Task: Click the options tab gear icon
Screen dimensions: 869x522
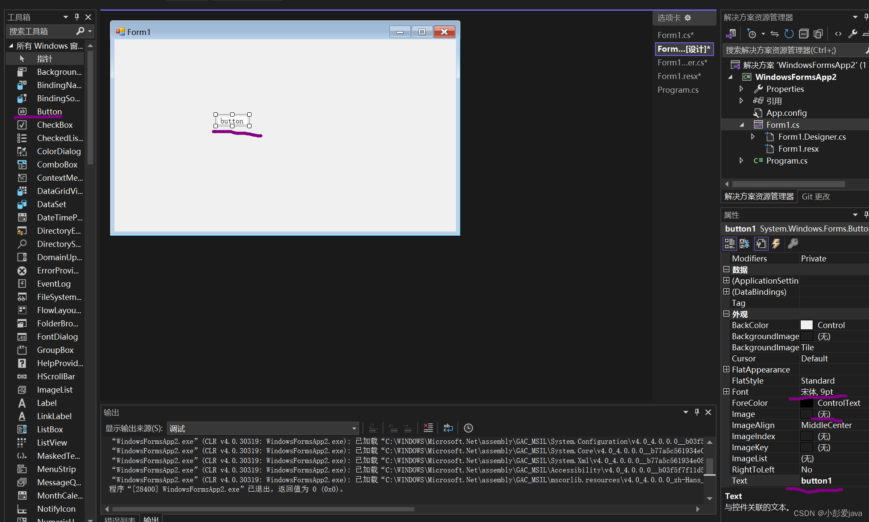Action: (x=688, y=18)
